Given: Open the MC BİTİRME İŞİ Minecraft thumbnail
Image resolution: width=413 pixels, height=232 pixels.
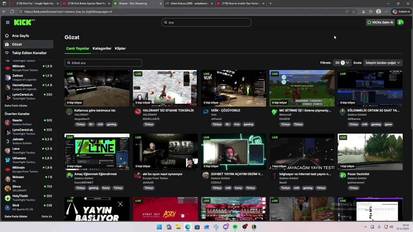Looking at the screenshot, I should [x=302, y=88].
